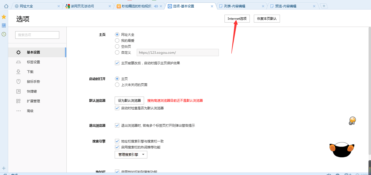Close the 网址大全 tab

(x=59, y=6)
